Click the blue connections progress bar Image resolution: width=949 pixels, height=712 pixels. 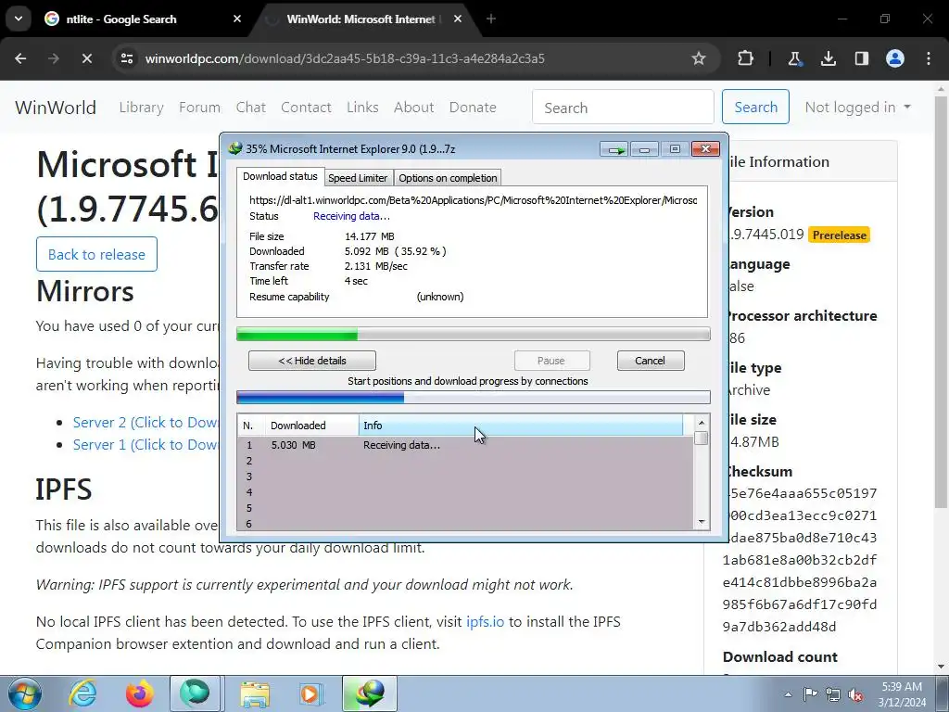pos(474,397)
